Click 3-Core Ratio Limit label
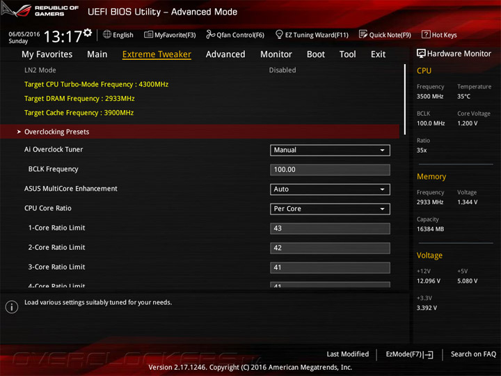 click(56, 267)
